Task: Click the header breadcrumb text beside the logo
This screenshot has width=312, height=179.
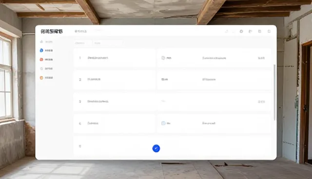Action: (x=80, y=31)
